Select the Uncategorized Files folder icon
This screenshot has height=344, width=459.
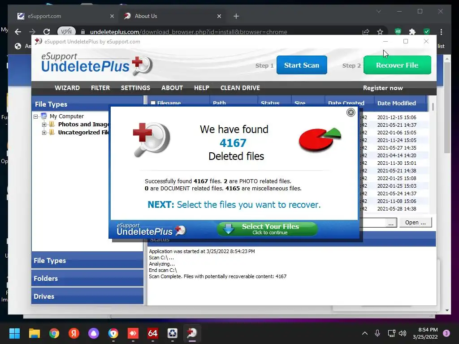pyautogui.click(x=52, y=132)
